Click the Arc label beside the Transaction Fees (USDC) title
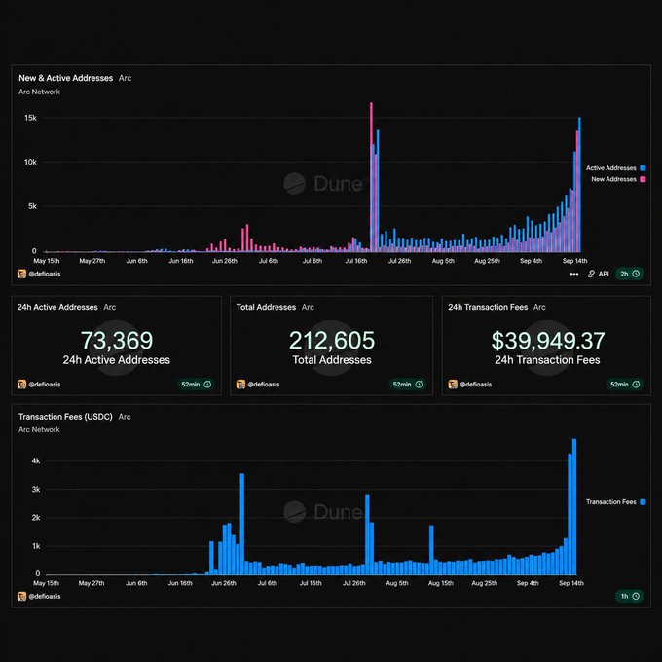 (x=125, y=417)
